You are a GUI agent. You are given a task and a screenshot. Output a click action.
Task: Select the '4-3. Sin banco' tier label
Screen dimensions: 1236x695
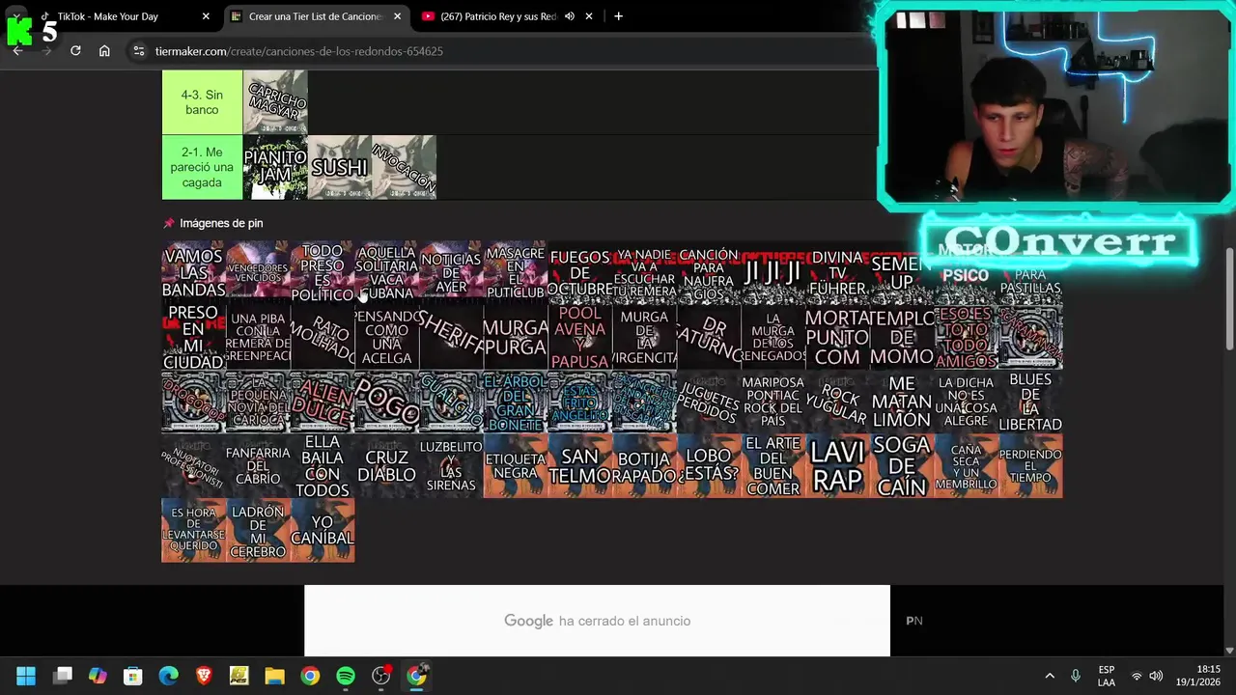(202, 102)
